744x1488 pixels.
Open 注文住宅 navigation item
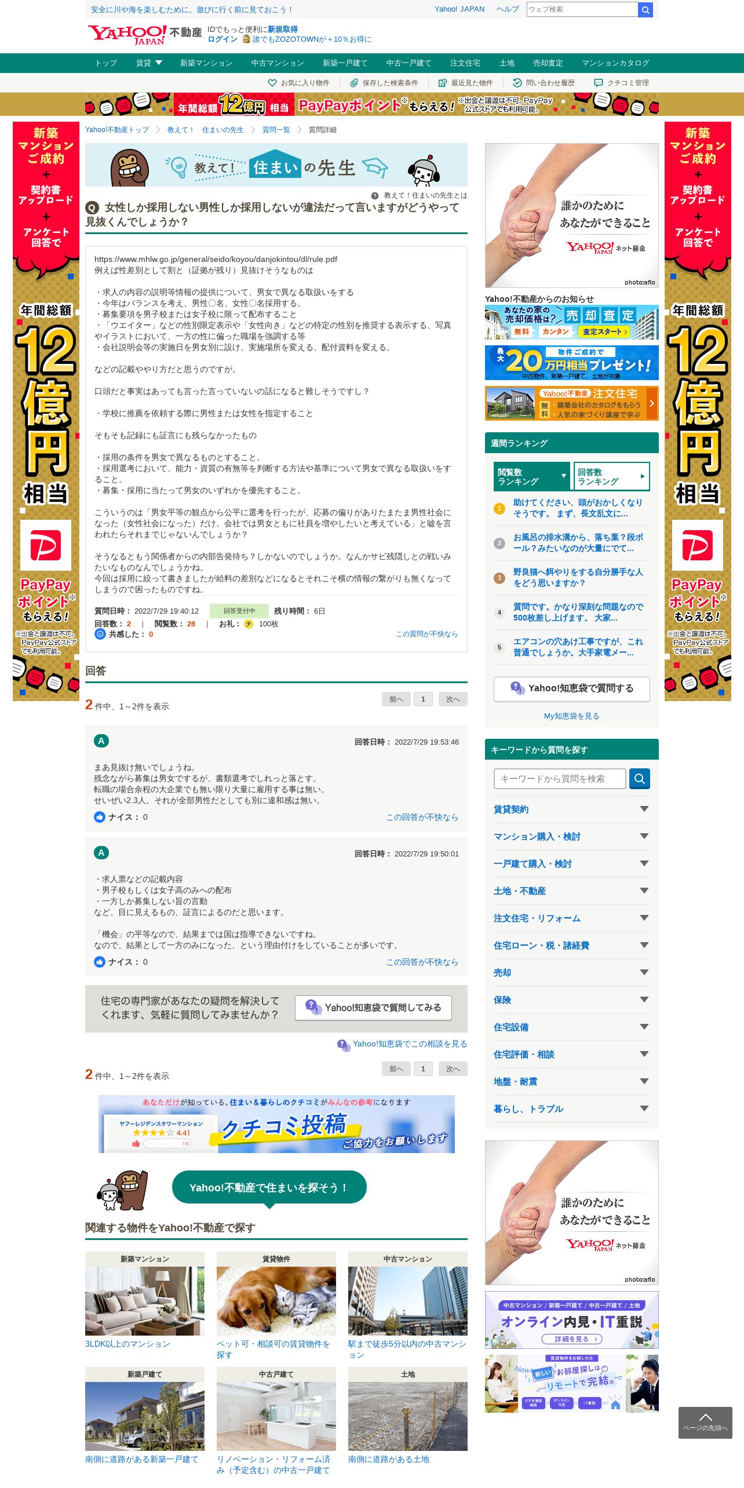coord(465,63)
